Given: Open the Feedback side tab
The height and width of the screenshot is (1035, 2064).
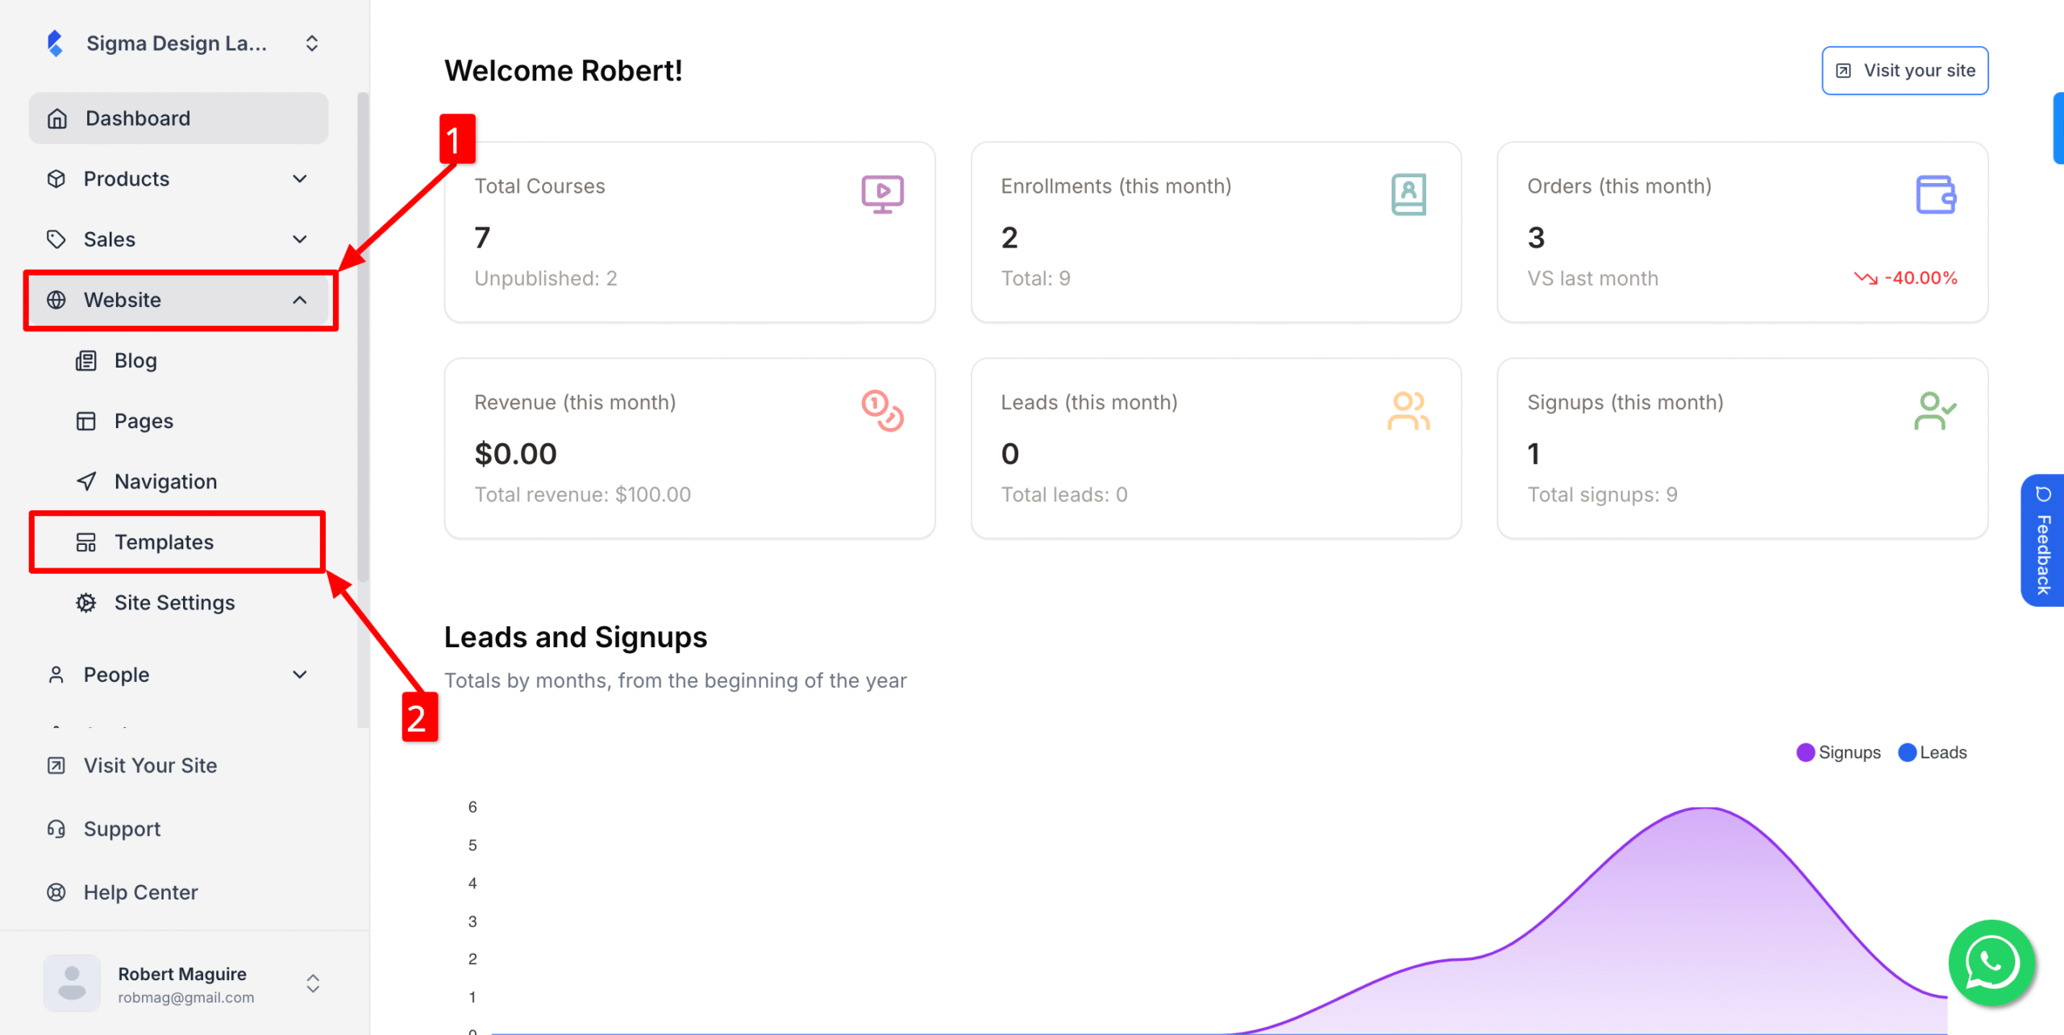Looking at the screenshot, I should click(x=2043, y=540).
